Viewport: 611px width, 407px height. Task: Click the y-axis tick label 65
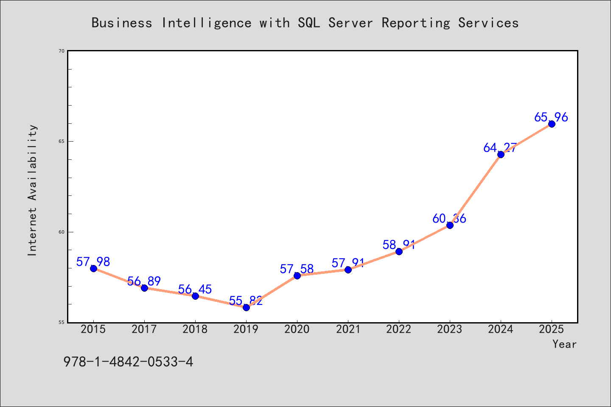[62, 141]
